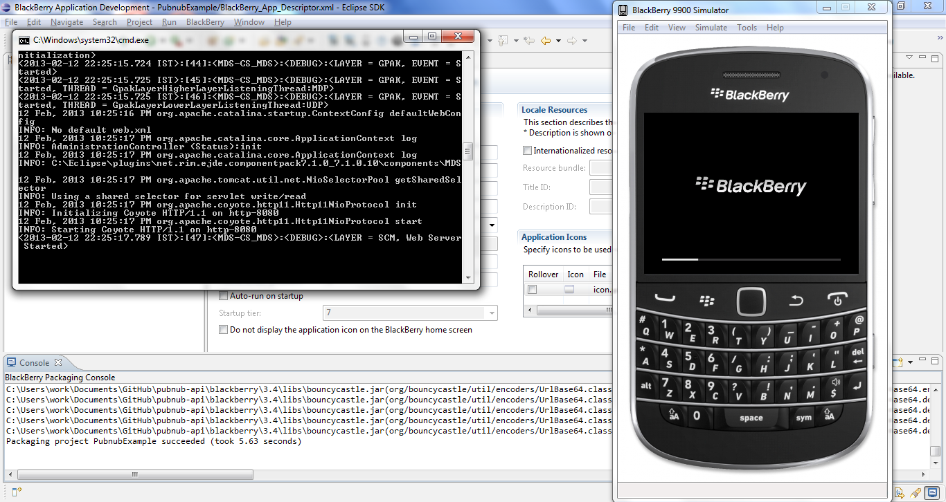Open the Startup tier dropdown

coord(492,313)
